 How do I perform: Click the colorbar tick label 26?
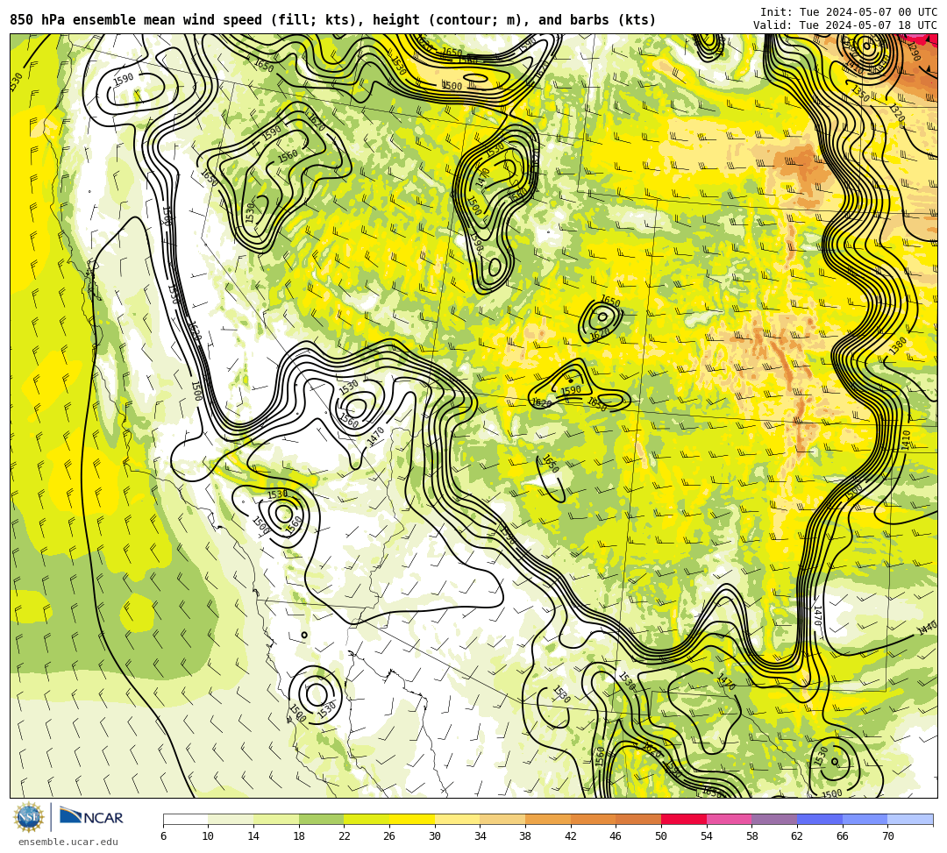[x=389, y=836]
